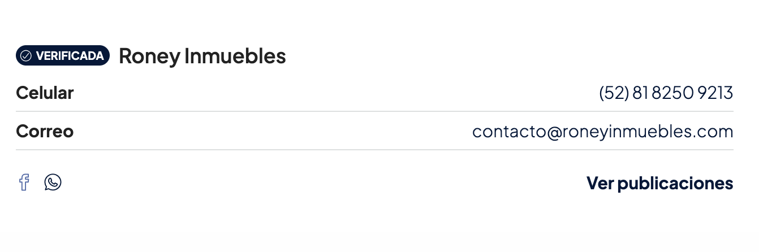The image size is (759, 252).
Task: Call the phone number (52) 81 8250 9213
Action: (666, 93)
